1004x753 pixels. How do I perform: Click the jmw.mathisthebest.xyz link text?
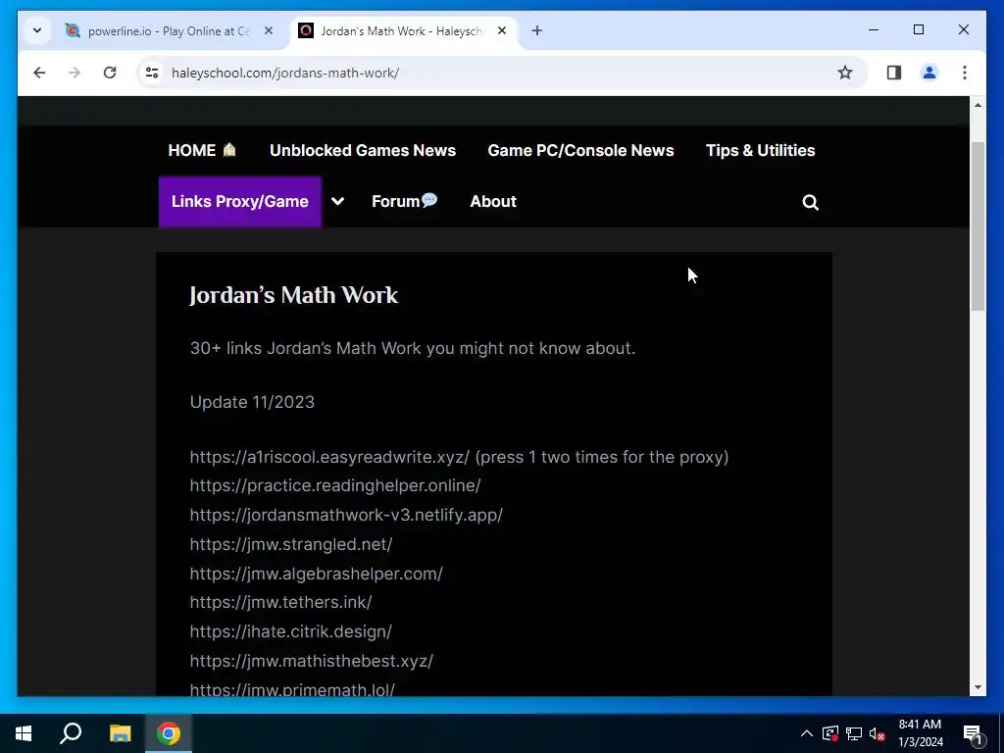pyautogui.click(x=312, y=661)
